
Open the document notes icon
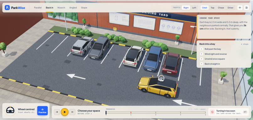(x=246, y=8)
